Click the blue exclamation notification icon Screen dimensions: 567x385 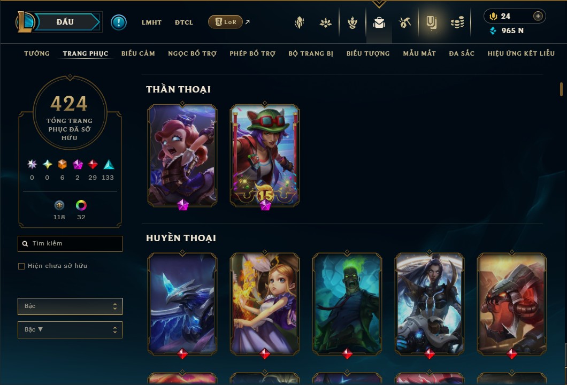119,22
